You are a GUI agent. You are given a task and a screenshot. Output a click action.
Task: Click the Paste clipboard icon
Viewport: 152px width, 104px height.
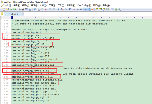[42, 9]
